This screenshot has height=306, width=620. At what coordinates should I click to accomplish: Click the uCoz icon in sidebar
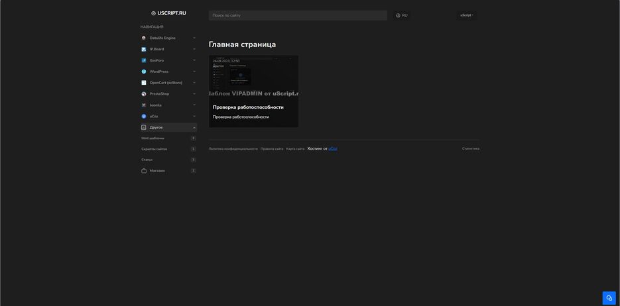click(x=144, y=117)
